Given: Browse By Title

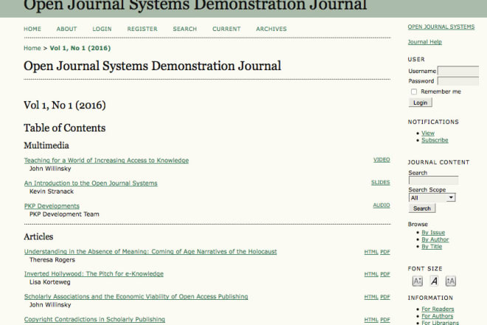Looking at the screenshot, I should 432,246.
